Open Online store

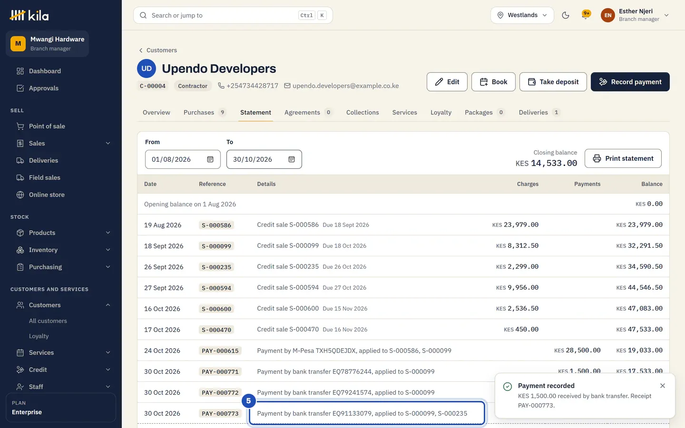tap(61, 195)
